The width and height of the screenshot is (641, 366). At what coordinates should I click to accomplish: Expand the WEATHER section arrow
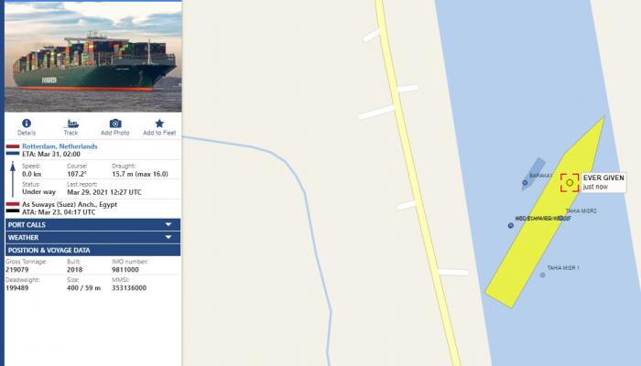(168, 237)
